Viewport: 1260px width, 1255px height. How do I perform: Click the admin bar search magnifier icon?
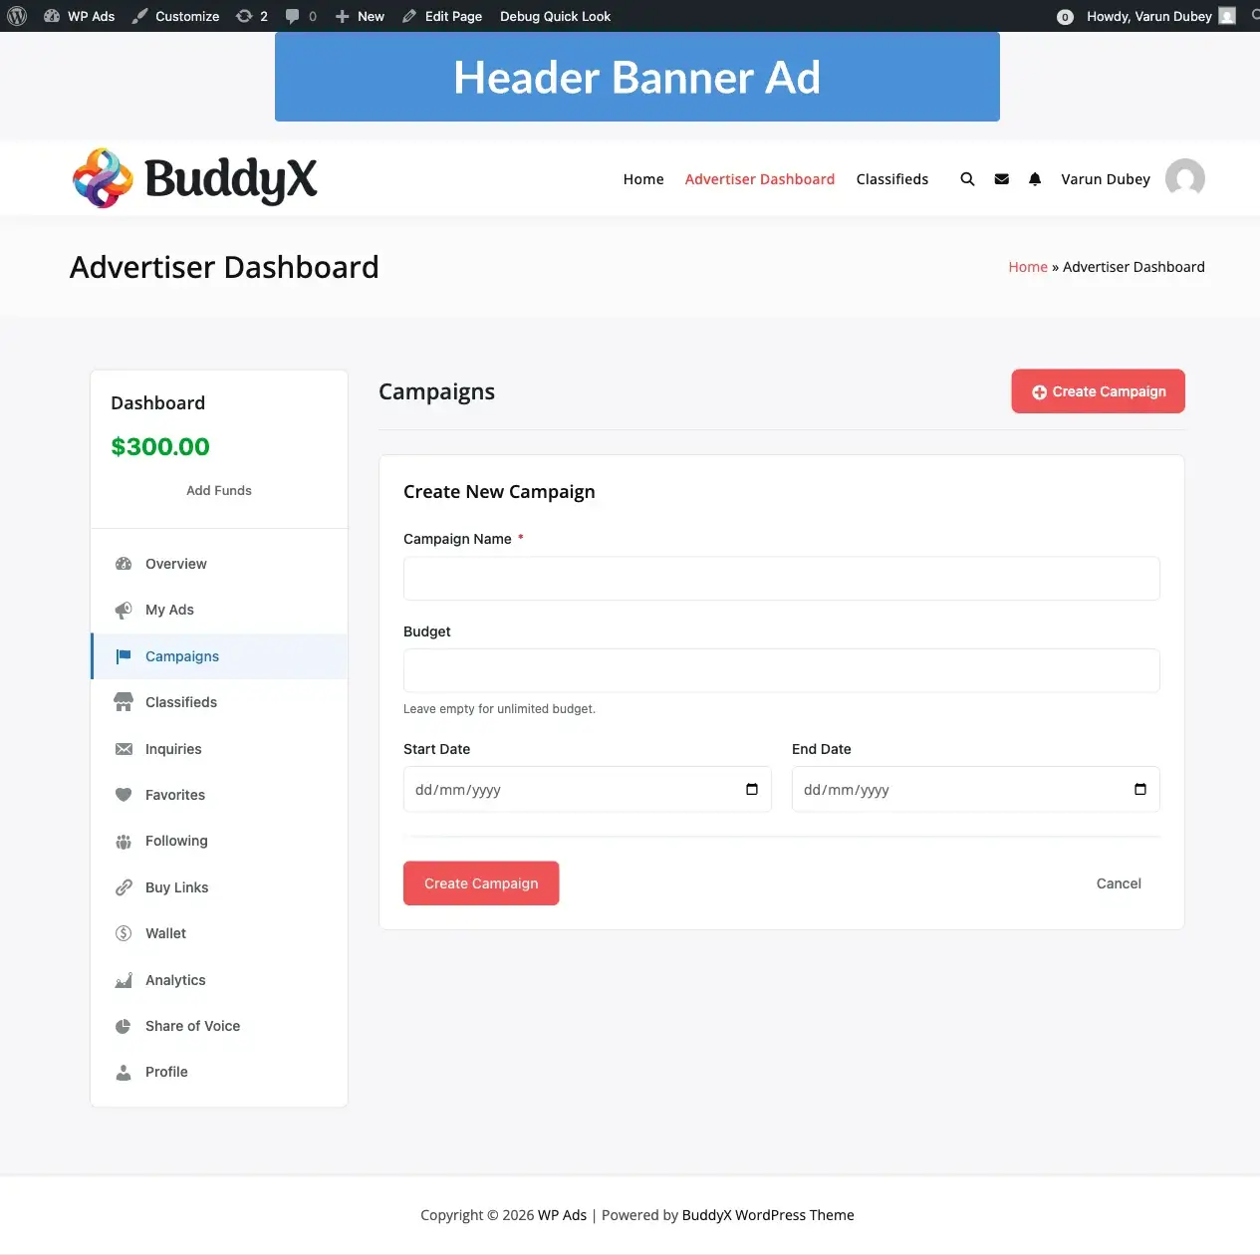tap(1255, 16)
